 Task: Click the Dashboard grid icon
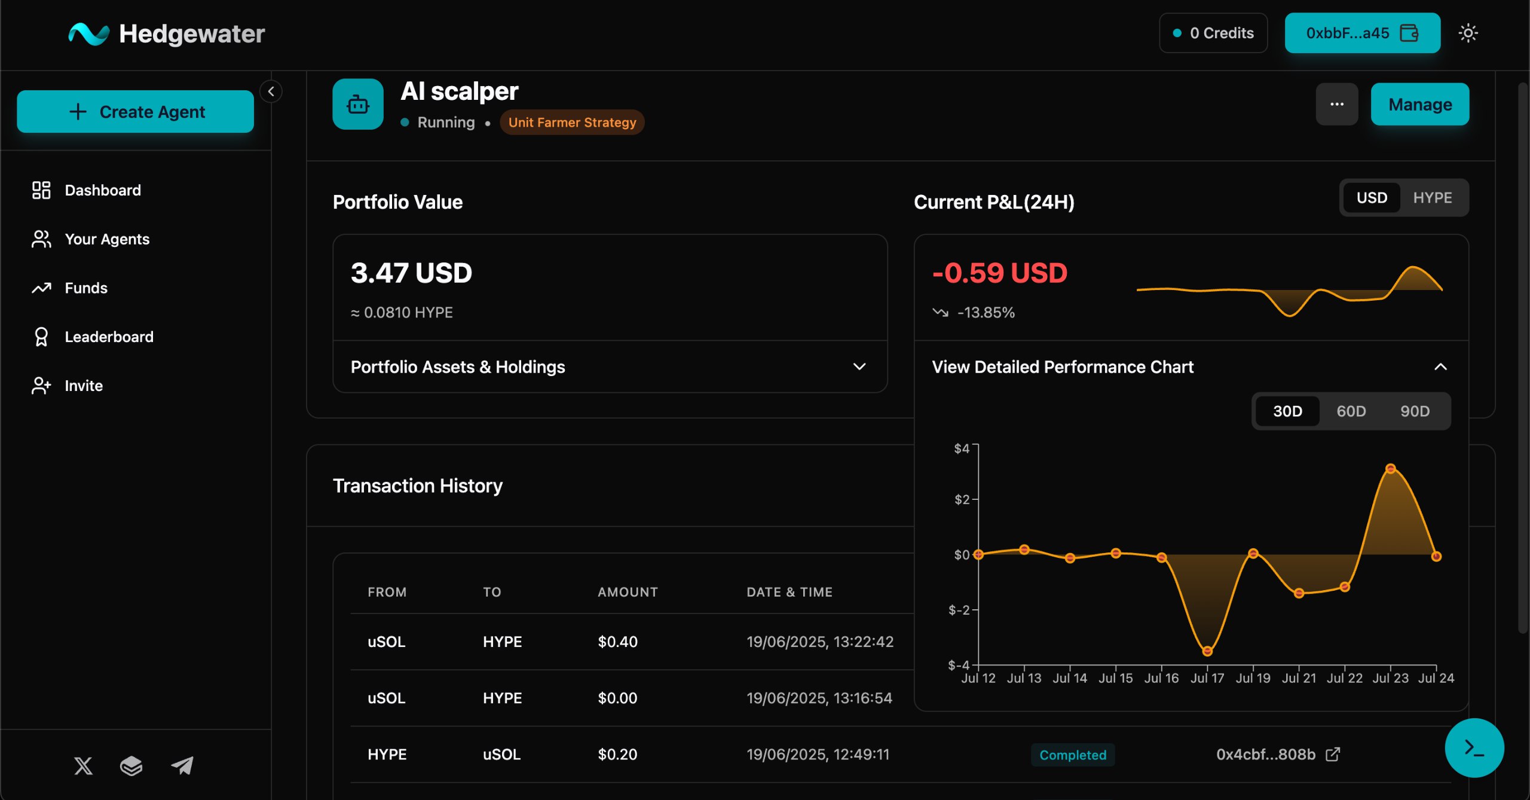[x=41, y=190]
